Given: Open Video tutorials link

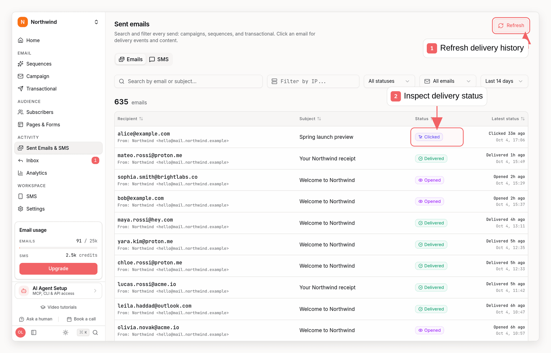Looking at the screenshot, I should pos(58,307).
